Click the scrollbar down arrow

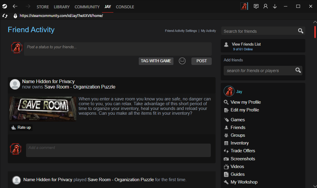coord(315,186)
